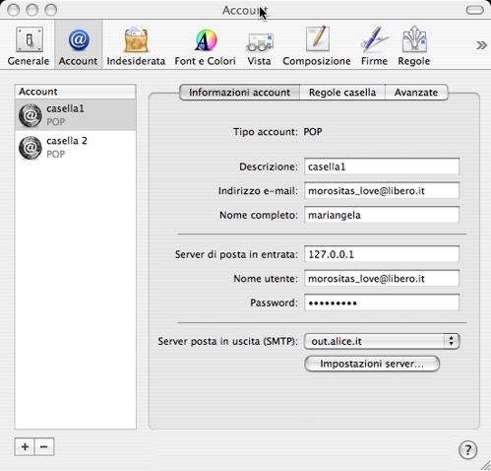Open Composizione preferences
Image resolution: width=491 pixels, height=471 pixels.
(x=317, y=46)
